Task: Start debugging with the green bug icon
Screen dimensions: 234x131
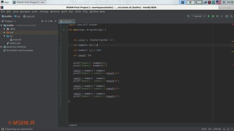Action: 213,16
